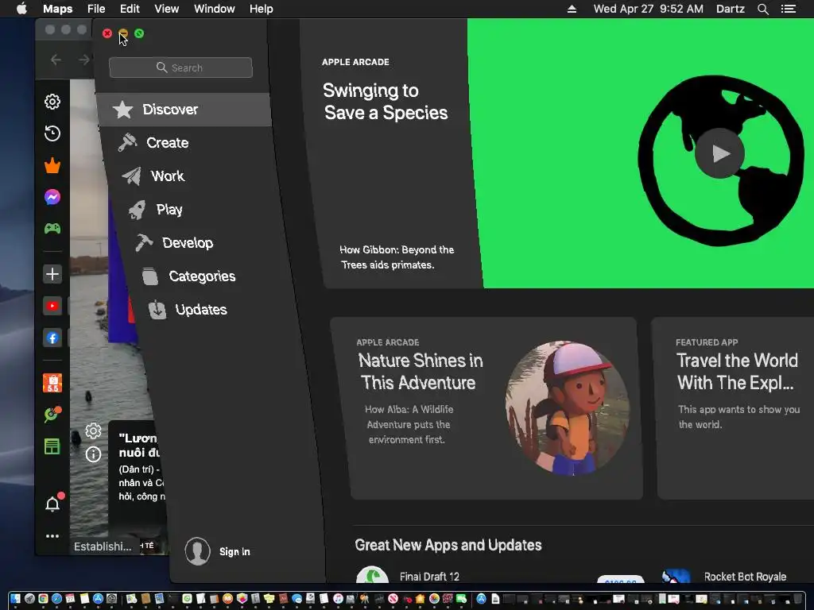Open YouTube shortcut in browser sidebar
814x610 pixels.
pos(52,306)
